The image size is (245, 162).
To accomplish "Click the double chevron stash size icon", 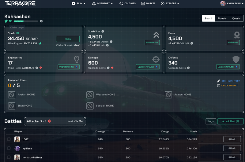I will [156, 35].
